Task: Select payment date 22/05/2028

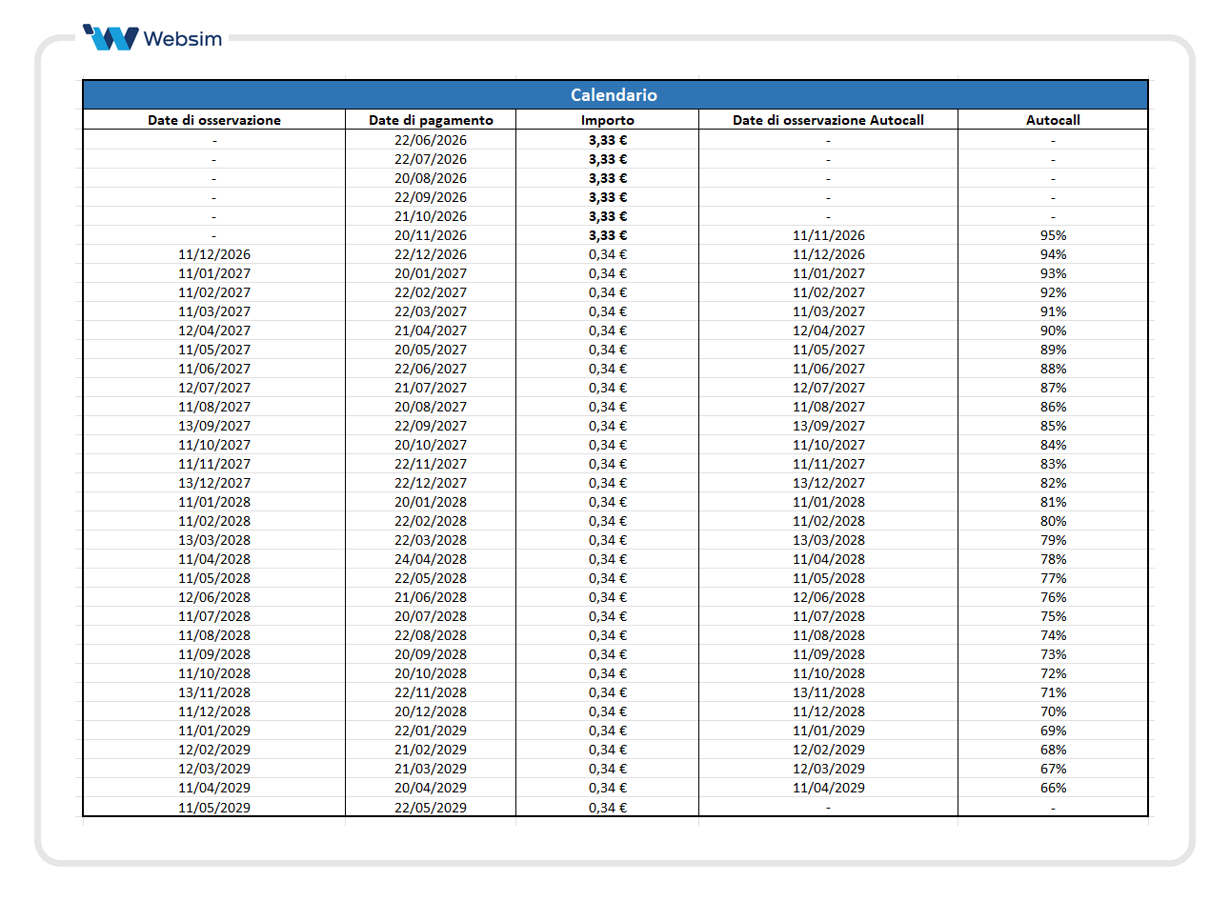Action: (x=431, y=578)
